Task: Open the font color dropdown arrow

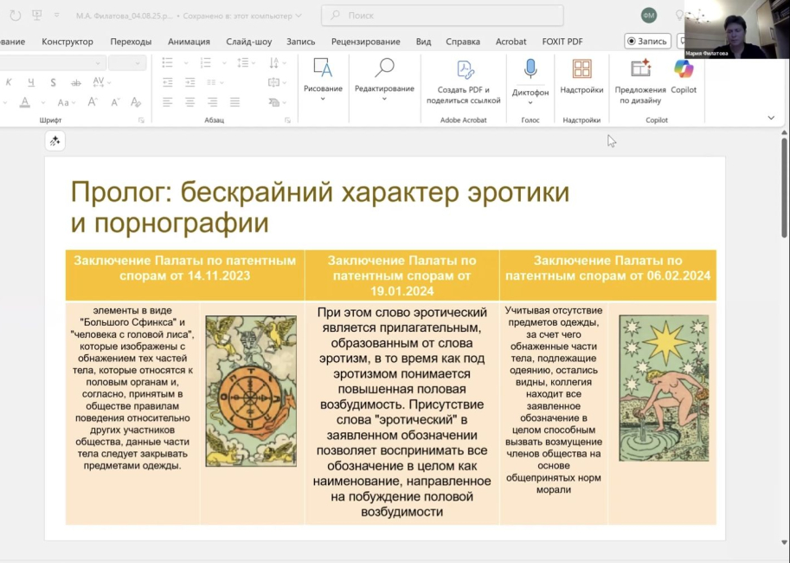Action: (x=42, y=103)
